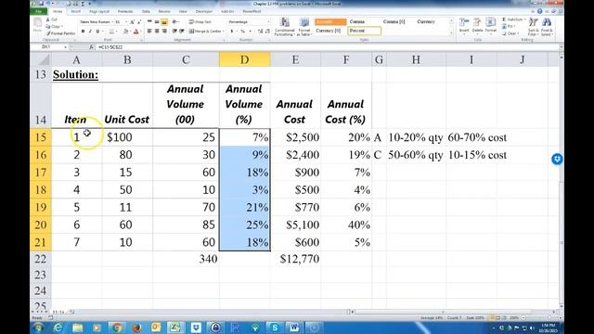Click the Decrease Decimal icon
Screen dimensions: 594x334
(268, 31)
